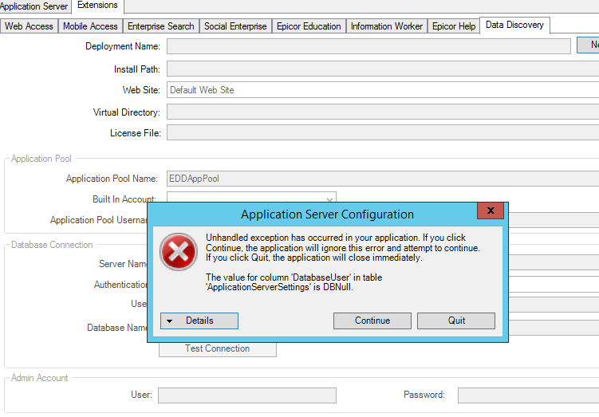The height and width of the screenshot is (417, 599).
Task: Close the Application Server Configuration dialog
Action: click(491, 210)
